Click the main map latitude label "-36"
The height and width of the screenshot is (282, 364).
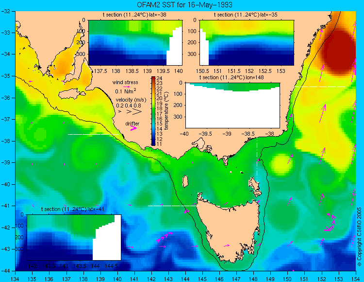tap(5, 98)
